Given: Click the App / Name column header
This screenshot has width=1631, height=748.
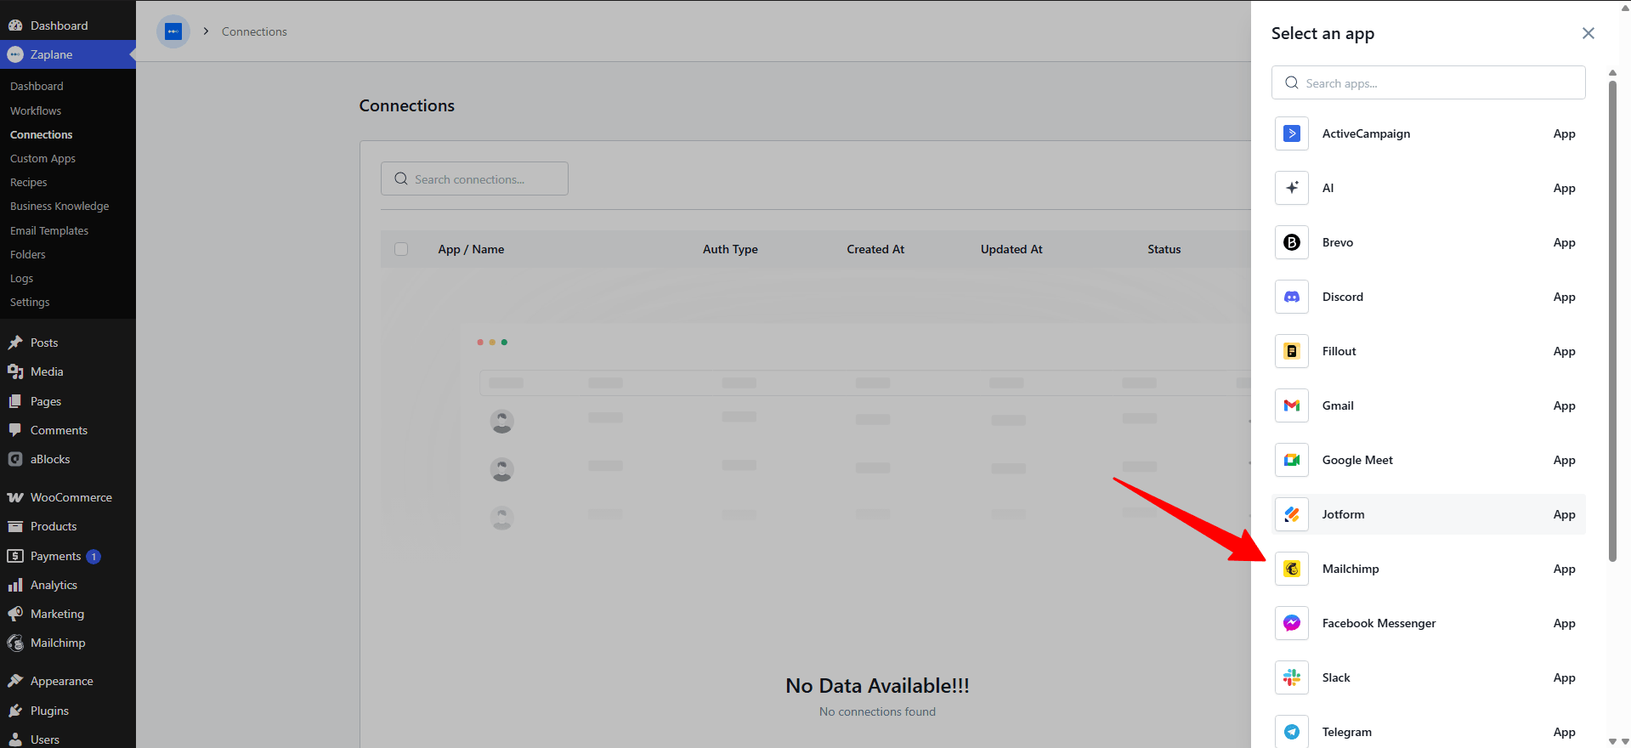Looking at the screenshot, I should pos(471,249).
